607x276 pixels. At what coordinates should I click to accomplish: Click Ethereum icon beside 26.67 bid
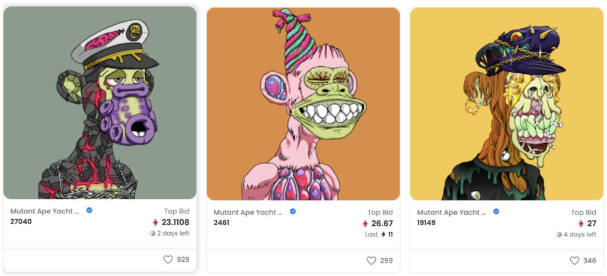(x=365, y=223)
